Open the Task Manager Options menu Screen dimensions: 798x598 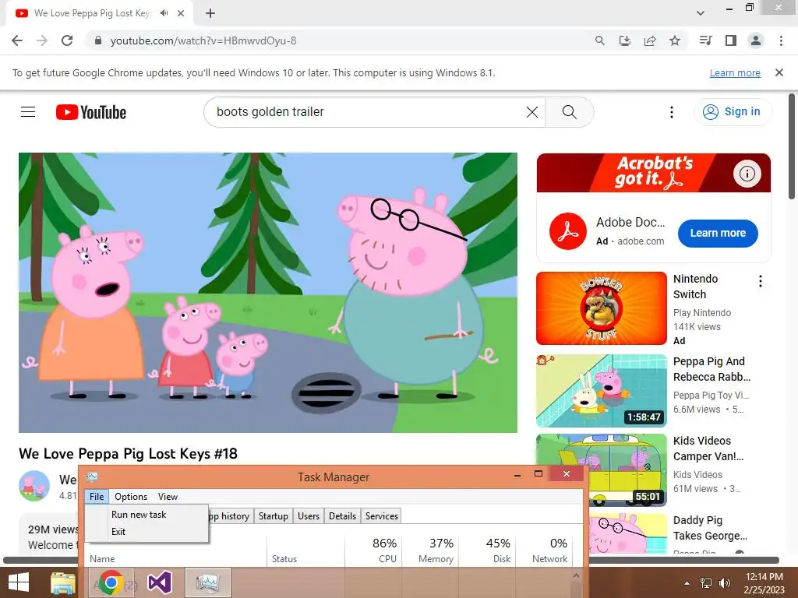tap(131, 496)
